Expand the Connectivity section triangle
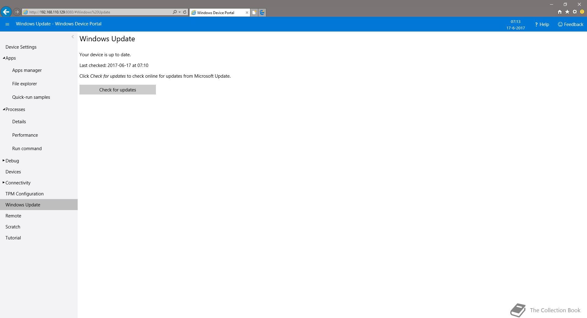Image resolution: width=587 pixels, height=318 pixels. pos(4,183)
